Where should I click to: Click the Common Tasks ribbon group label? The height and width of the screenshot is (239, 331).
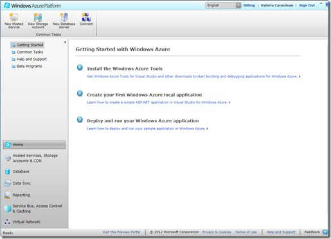click(48, 35)
